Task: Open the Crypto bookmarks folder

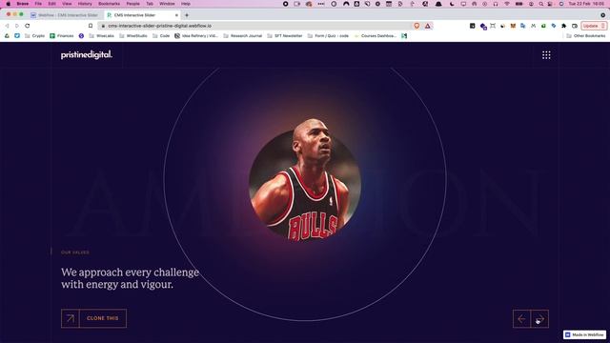Action: 34,36
